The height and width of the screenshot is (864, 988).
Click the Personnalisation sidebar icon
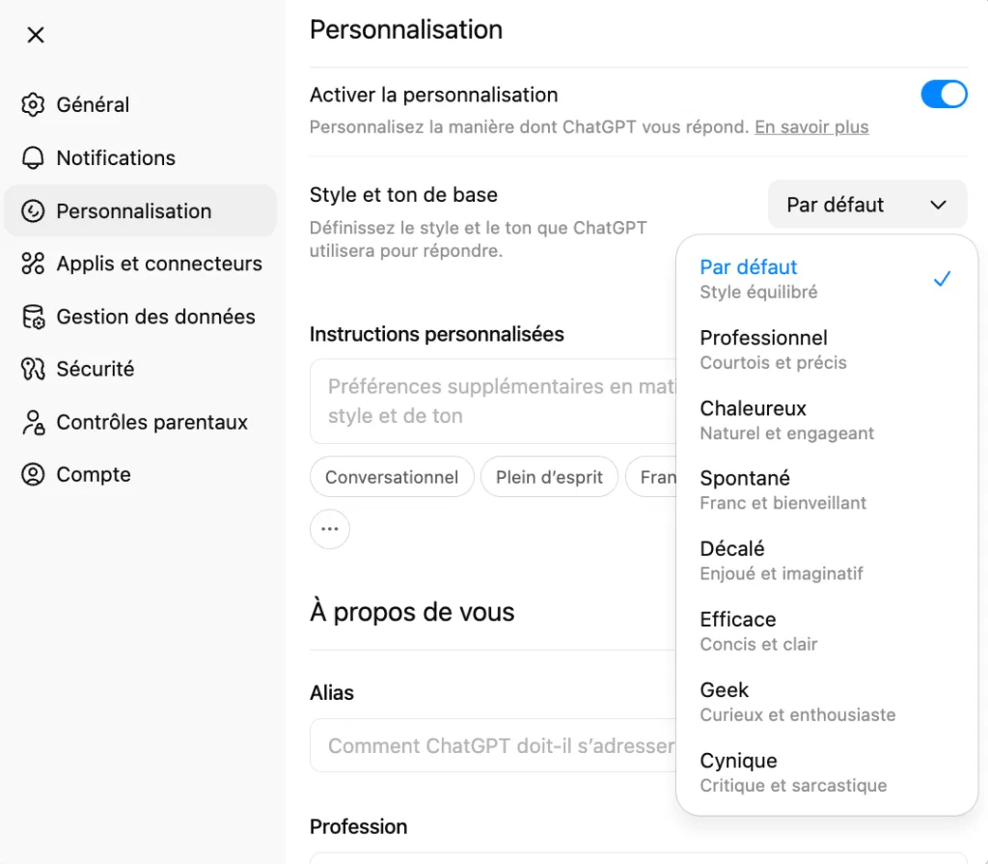point(34,210)
